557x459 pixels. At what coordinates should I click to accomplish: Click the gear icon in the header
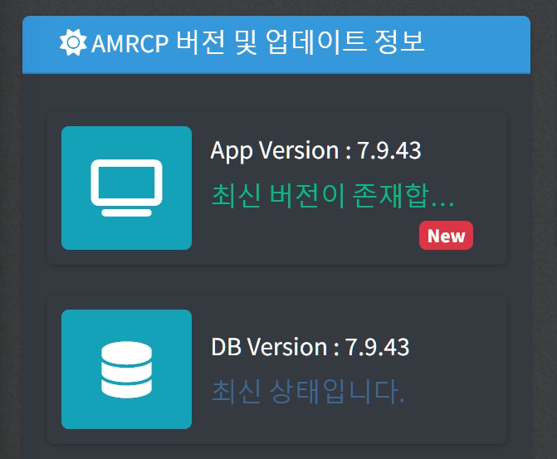pos(73,42)
